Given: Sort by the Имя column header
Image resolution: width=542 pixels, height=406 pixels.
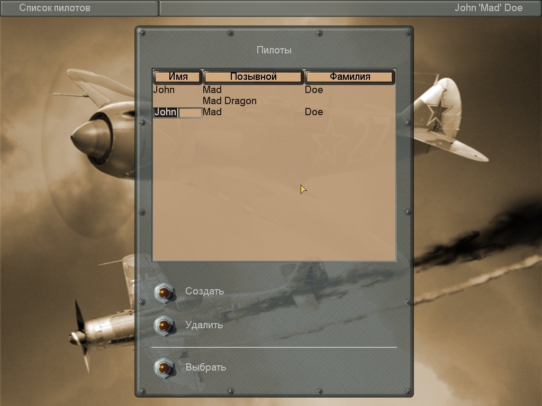Looking at the screenshot, I should [178, 77].
